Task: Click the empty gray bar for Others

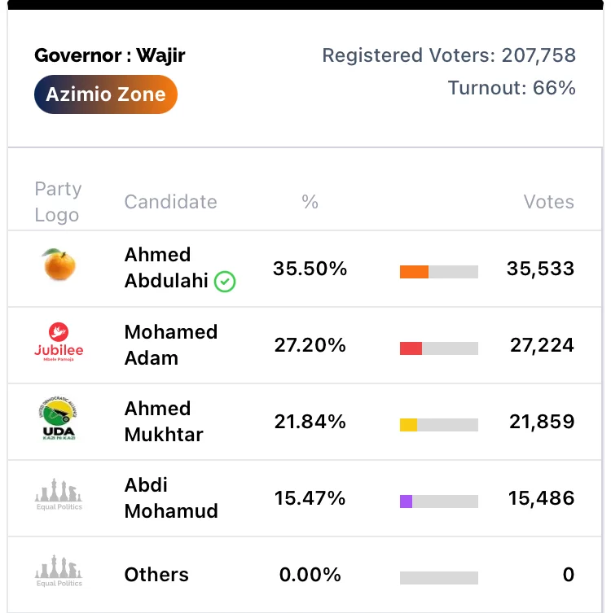Action: pos(439,578)
